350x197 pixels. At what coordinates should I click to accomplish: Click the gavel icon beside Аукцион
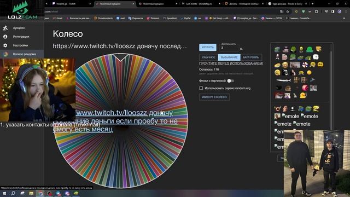tap(5, 28)
